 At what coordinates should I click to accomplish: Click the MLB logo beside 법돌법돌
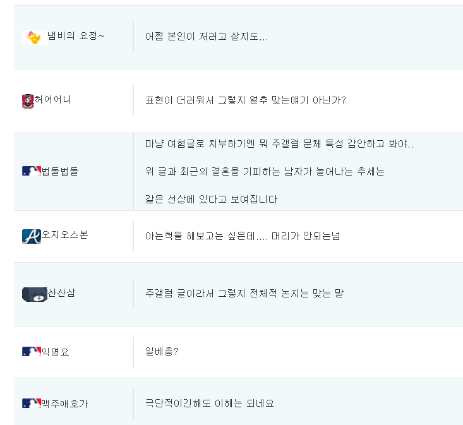coord(31,171)
